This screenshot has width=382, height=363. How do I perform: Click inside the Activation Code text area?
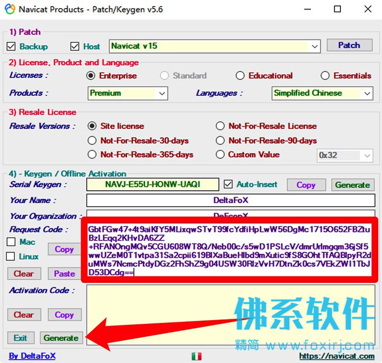point(231,315)
